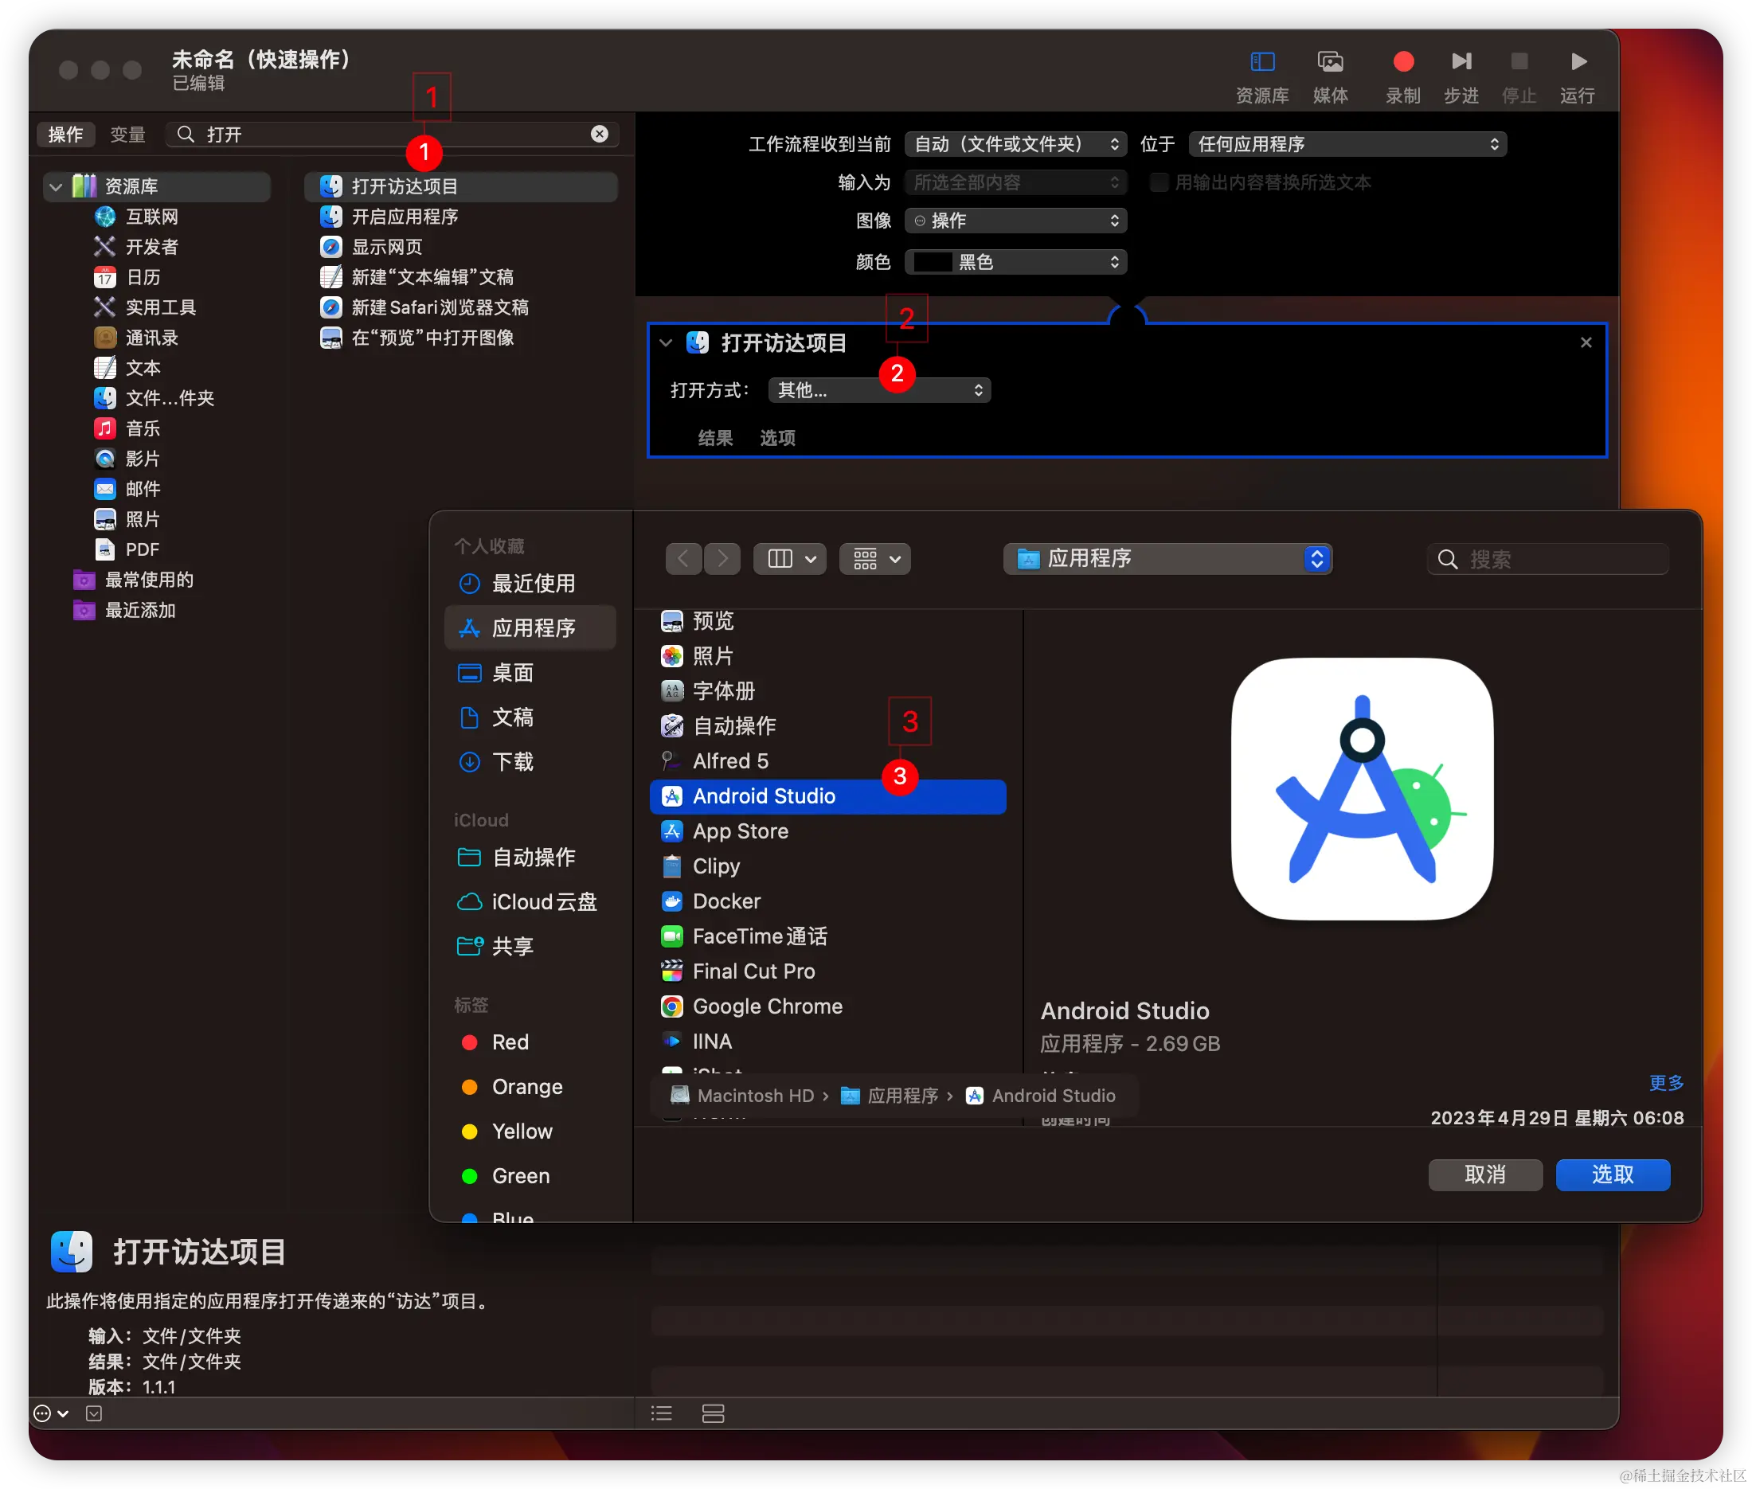The image size is (1752, 1489).
Task: Open the Recently Added smart folder
Action: (x=125, y=610)
